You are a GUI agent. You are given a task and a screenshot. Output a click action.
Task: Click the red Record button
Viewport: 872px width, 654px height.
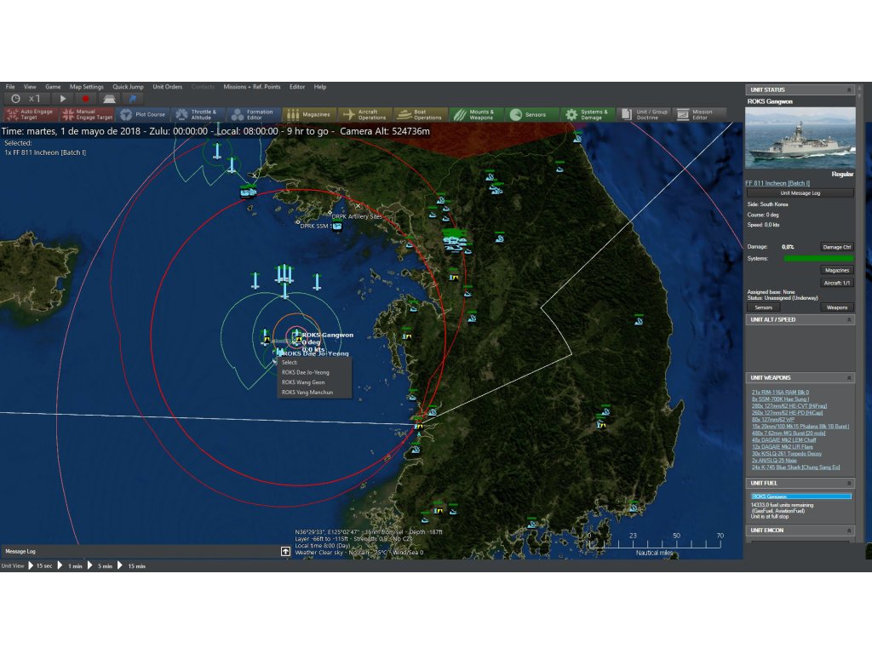pyautogui.click(x=85, y=99)
